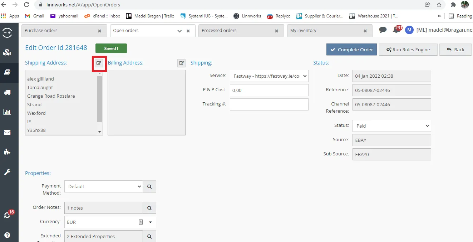Open the sync status icon with 16 badge
This screenshot has width=473, height=242.
coord(8,214)
